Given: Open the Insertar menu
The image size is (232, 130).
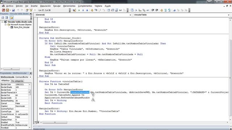Looking at the screenshot, I should click(x=34, y=6).
